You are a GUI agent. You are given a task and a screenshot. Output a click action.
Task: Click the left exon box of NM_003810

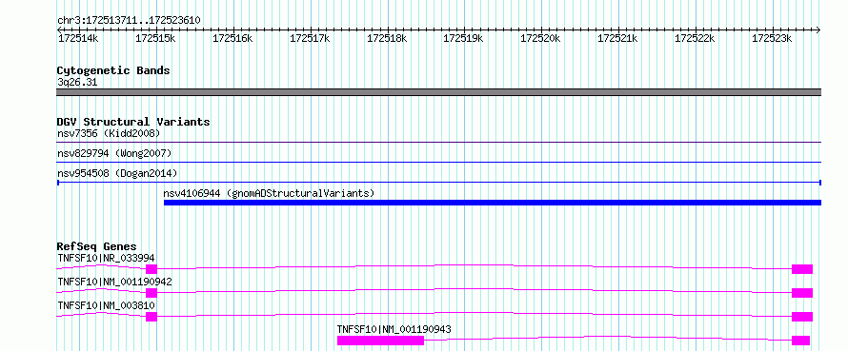151,317
